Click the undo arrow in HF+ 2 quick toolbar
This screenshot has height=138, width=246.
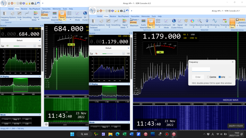pos(127,11)
